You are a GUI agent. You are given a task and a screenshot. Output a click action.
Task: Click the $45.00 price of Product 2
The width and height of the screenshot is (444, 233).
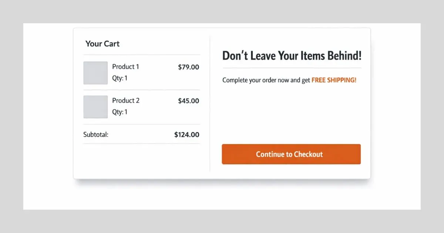coord(188,101)
